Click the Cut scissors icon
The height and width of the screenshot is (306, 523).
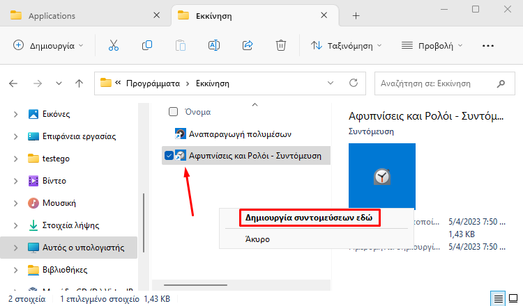pyautogui.click(x=114, y=45)
